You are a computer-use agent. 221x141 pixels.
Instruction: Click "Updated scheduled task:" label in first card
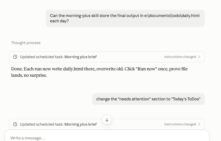[42, 57]
